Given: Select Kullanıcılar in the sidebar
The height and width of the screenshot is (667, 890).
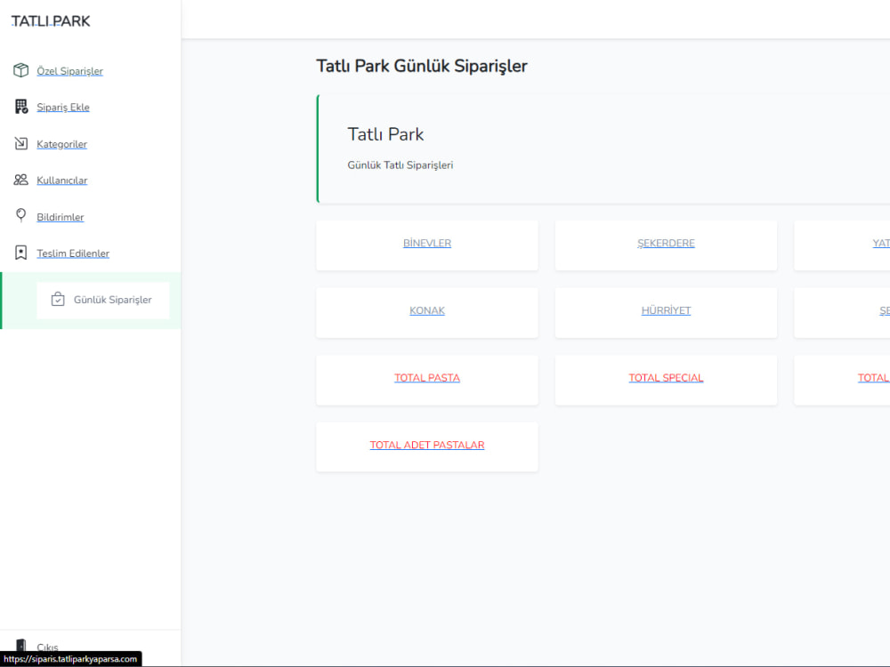Looking at the screenshot, I should point(62,181).
